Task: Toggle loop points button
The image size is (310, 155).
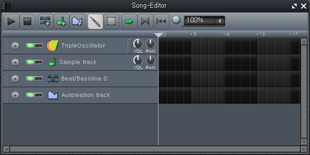Action: (x=145, y=21)
